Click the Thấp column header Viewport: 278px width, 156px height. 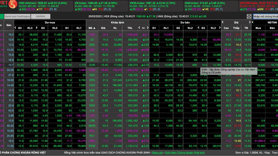[236, 28]
